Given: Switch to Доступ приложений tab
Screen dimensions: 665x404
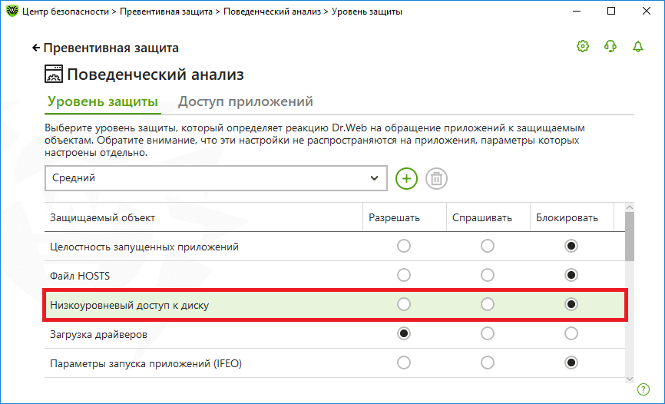Looking at the screenshot, I should click(x=246, y=102).
